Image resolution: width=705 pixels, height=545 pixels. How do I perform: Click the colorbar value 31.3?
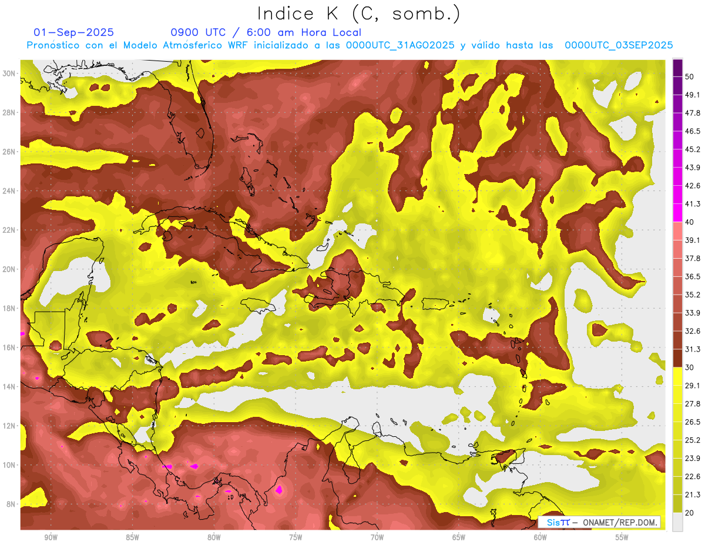click(693, 349)
